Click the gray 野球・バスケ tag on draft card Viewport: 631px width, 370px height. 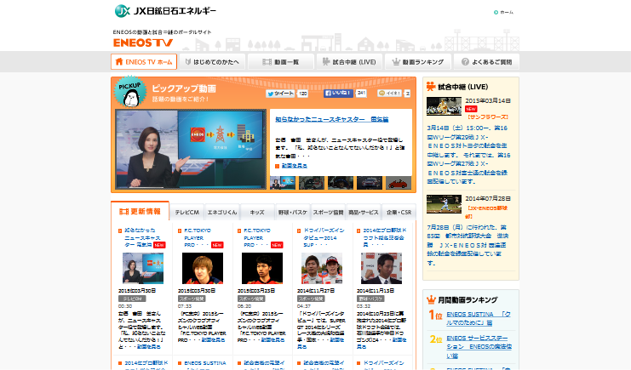370,299
